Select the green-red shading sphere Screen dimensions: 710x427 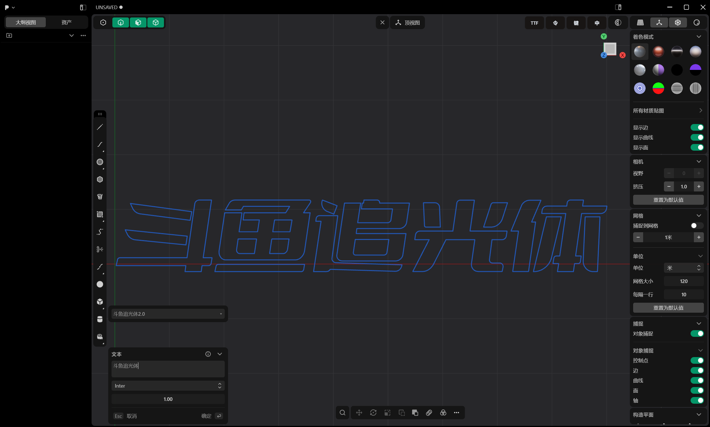tap(658, 88)
